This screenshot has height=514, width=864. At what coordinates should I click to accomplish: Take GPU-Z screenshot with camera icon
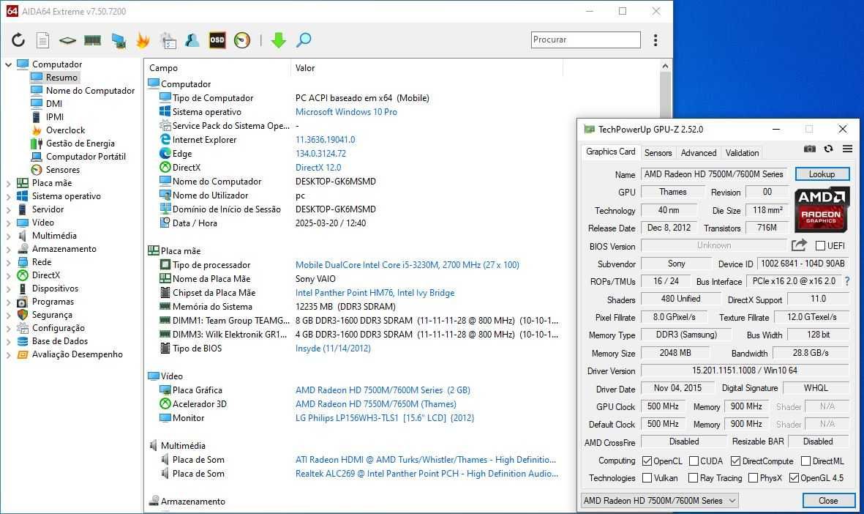(809, 149)
